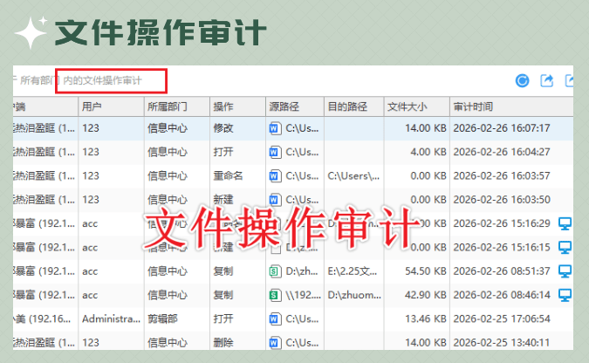The width and height of the screenshot is (589, 363).
Task: Click source path D:\zh...
Action: pos(302,271)
